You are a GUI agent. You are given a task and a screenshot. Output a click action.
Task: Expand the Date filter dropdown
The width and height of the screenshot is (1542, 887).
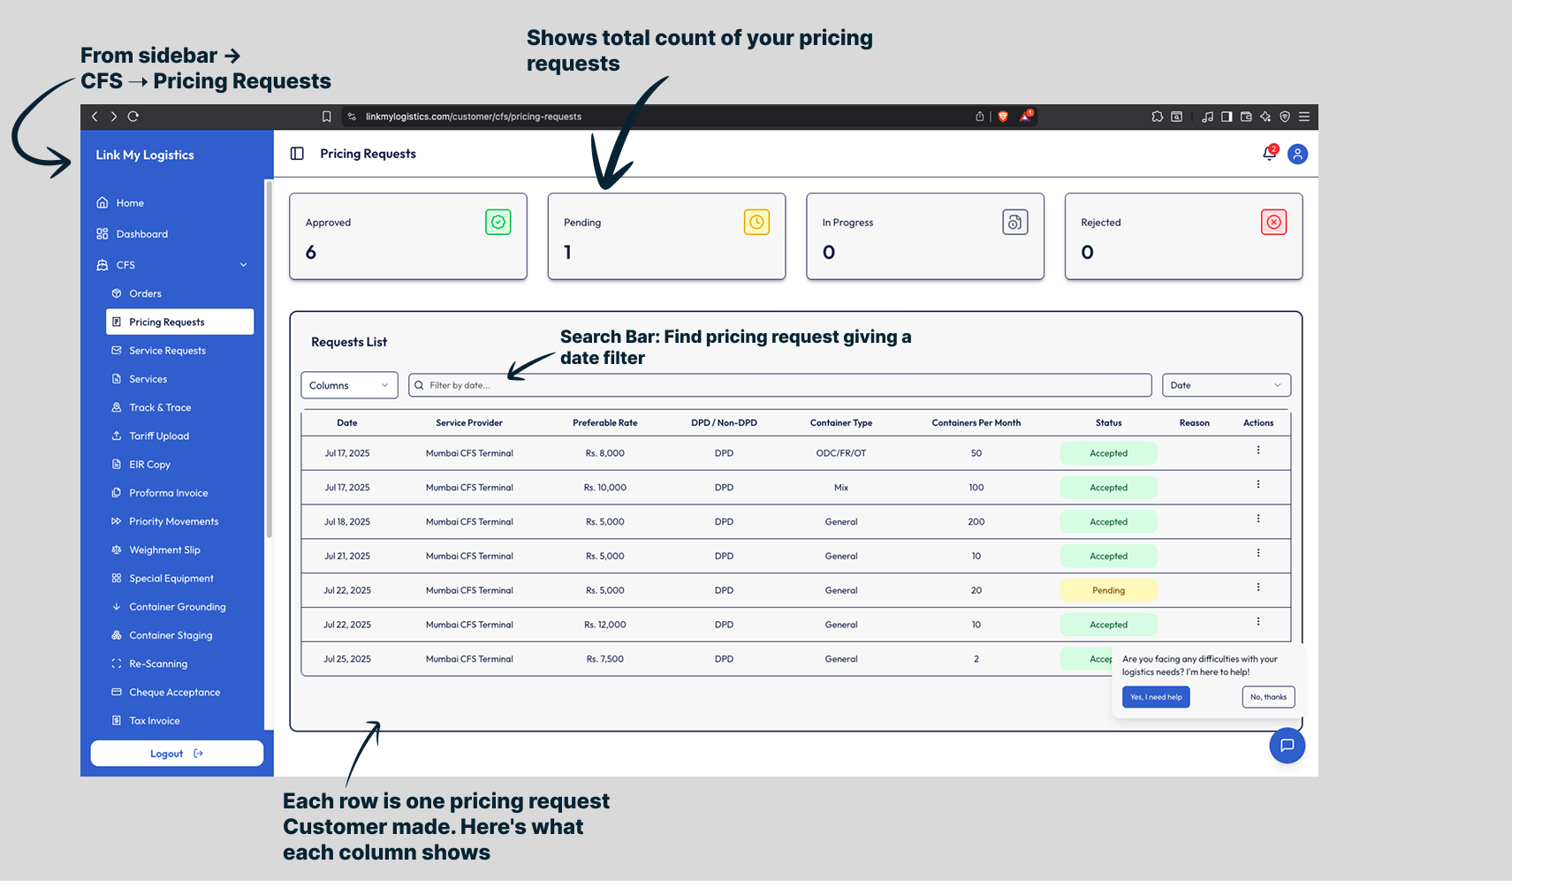click(1226, 385)
